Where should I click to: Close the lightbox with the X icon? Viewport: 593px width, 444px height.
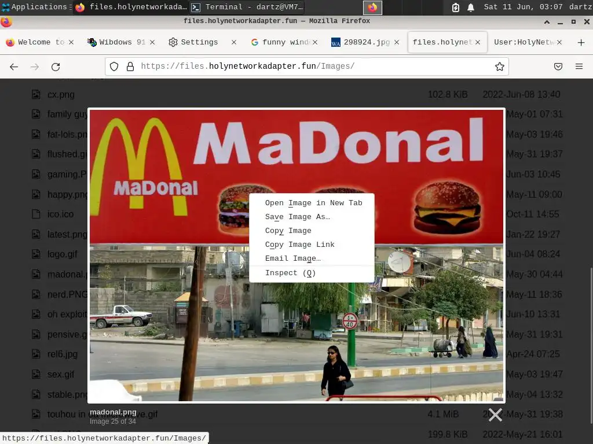coord(495,415)
